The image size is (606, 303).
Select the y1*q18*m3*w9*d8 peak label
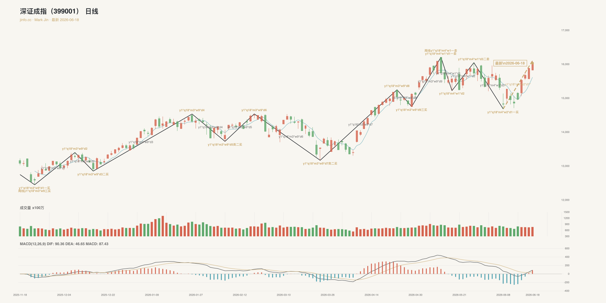tap(397, 86)
